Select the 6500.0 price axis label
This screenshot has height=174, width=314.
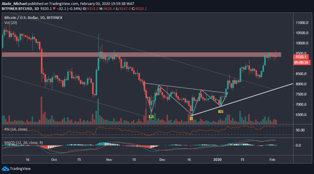(x=301, y=115)
